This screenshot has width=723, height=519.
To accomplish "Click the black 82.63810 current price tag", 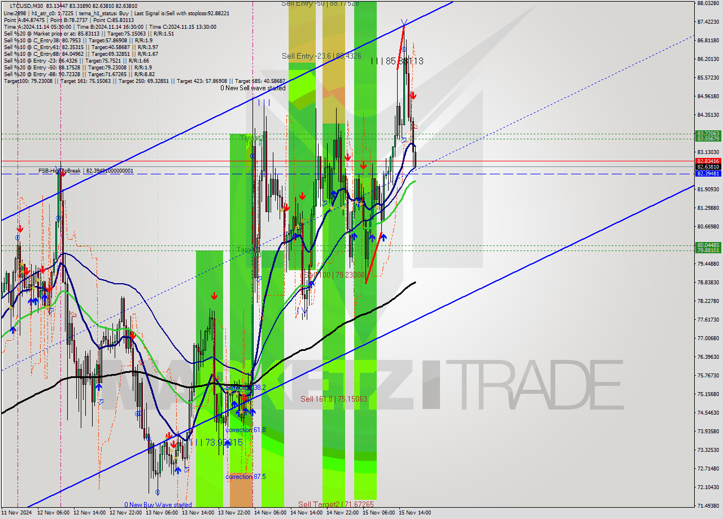I will coord(708,167).
